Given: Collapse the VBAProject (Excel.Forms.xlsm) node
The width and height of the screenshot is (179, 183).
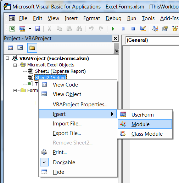Looking at the screenshot, I should click(7, 58).
